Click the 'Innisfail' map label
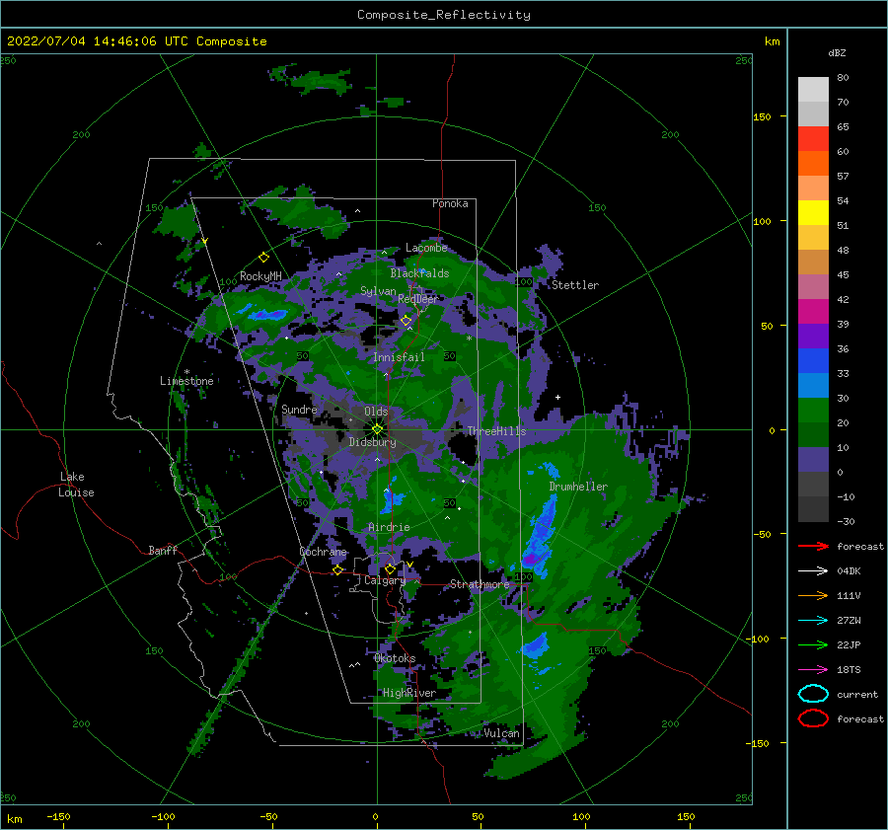Viewport: 888px width, 830px height. [399, 357]
